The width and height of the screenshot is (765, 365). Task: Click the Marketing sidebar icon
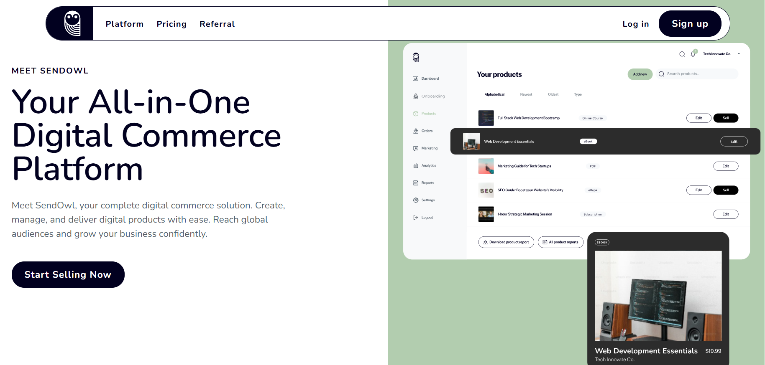pyautogui.click(x=416, y=148)
